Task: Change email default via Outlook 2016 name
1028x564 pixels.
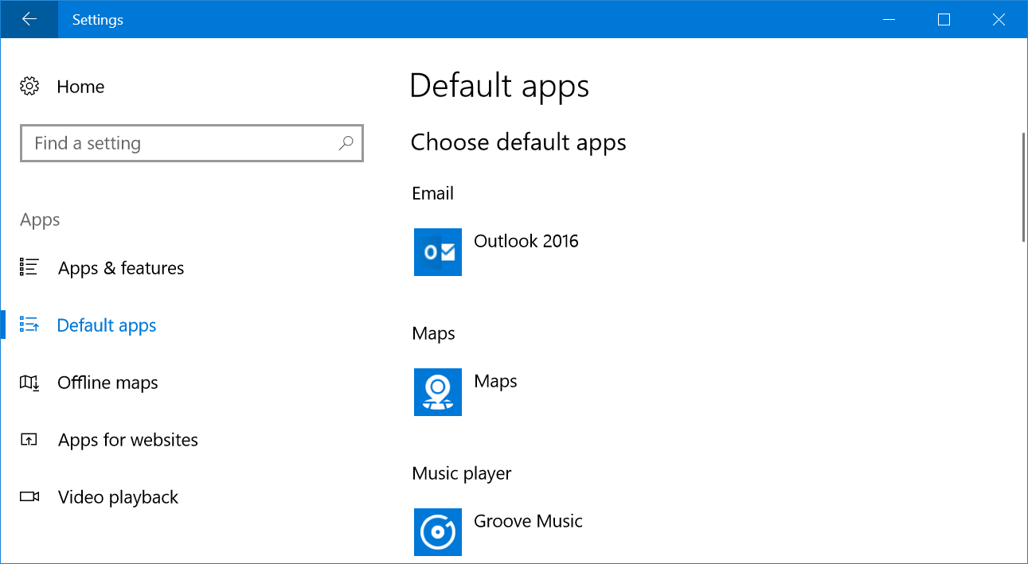Action: coord(526,241)
